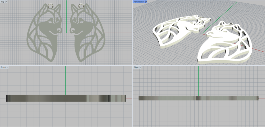Select the pendant side profile in Right view
The image size is (265, 128).
(x=198, y=98)
